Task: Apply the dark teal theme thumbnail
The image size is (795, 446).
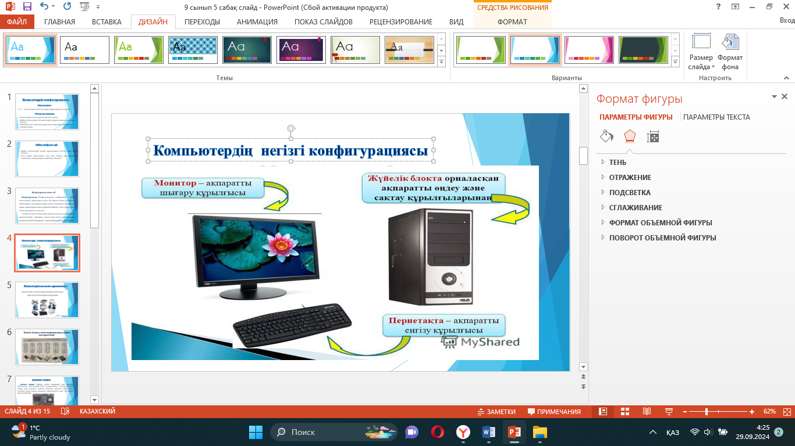Action: (x=247, y=50)
